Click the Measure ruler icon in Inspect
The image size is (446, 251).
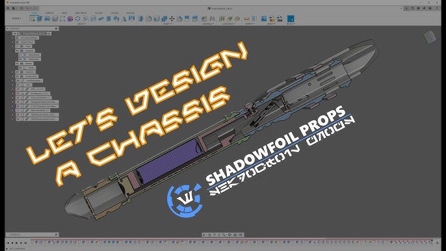[x=246, y=19]
